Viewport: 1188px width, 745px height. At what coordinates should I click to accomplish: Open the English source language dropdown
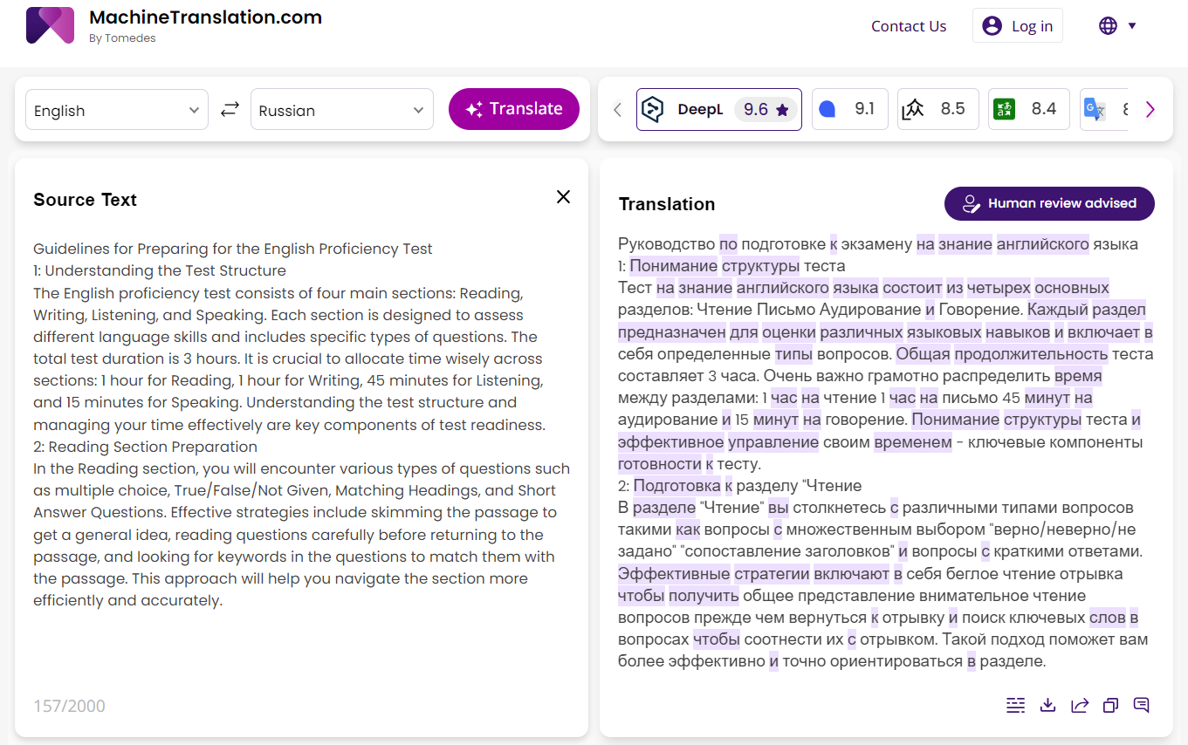(x=117, y=110)
